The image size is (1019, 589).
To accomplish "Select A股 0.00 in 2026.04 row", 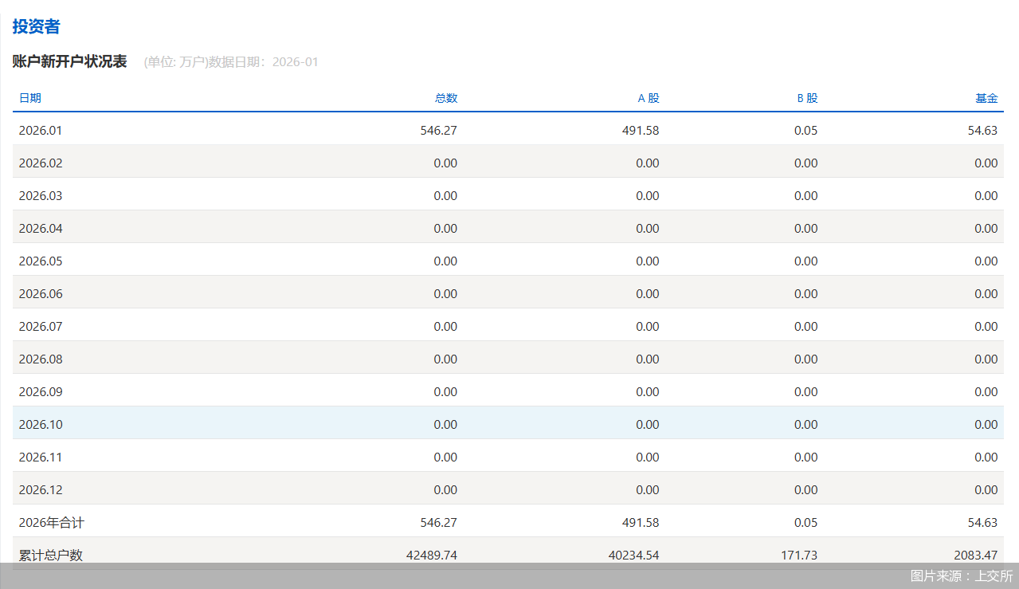I will 648,228.
